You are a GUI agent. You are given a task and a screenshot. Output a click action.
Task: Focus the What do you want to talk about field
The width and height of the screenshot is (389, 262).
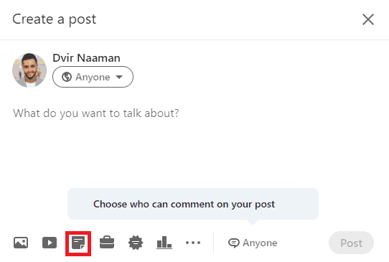[x=95, y=113]
